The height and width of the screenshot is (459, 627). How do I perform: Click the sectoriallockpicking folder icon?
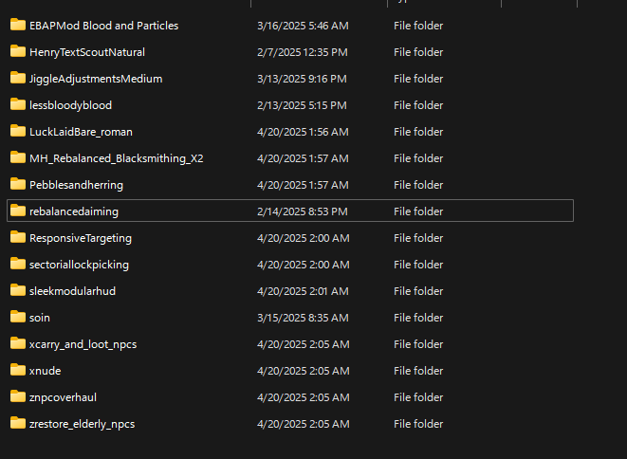pos(17,265)
